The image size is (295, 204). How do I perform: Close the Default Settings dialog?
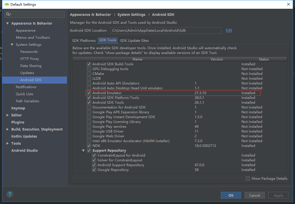tap(289, 4)
